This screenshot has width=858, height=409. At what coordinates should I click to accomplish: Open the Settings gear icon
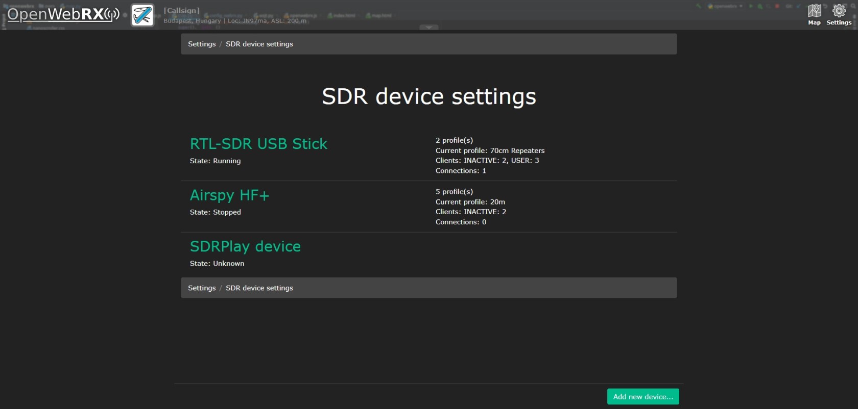(x=839, y=15)
